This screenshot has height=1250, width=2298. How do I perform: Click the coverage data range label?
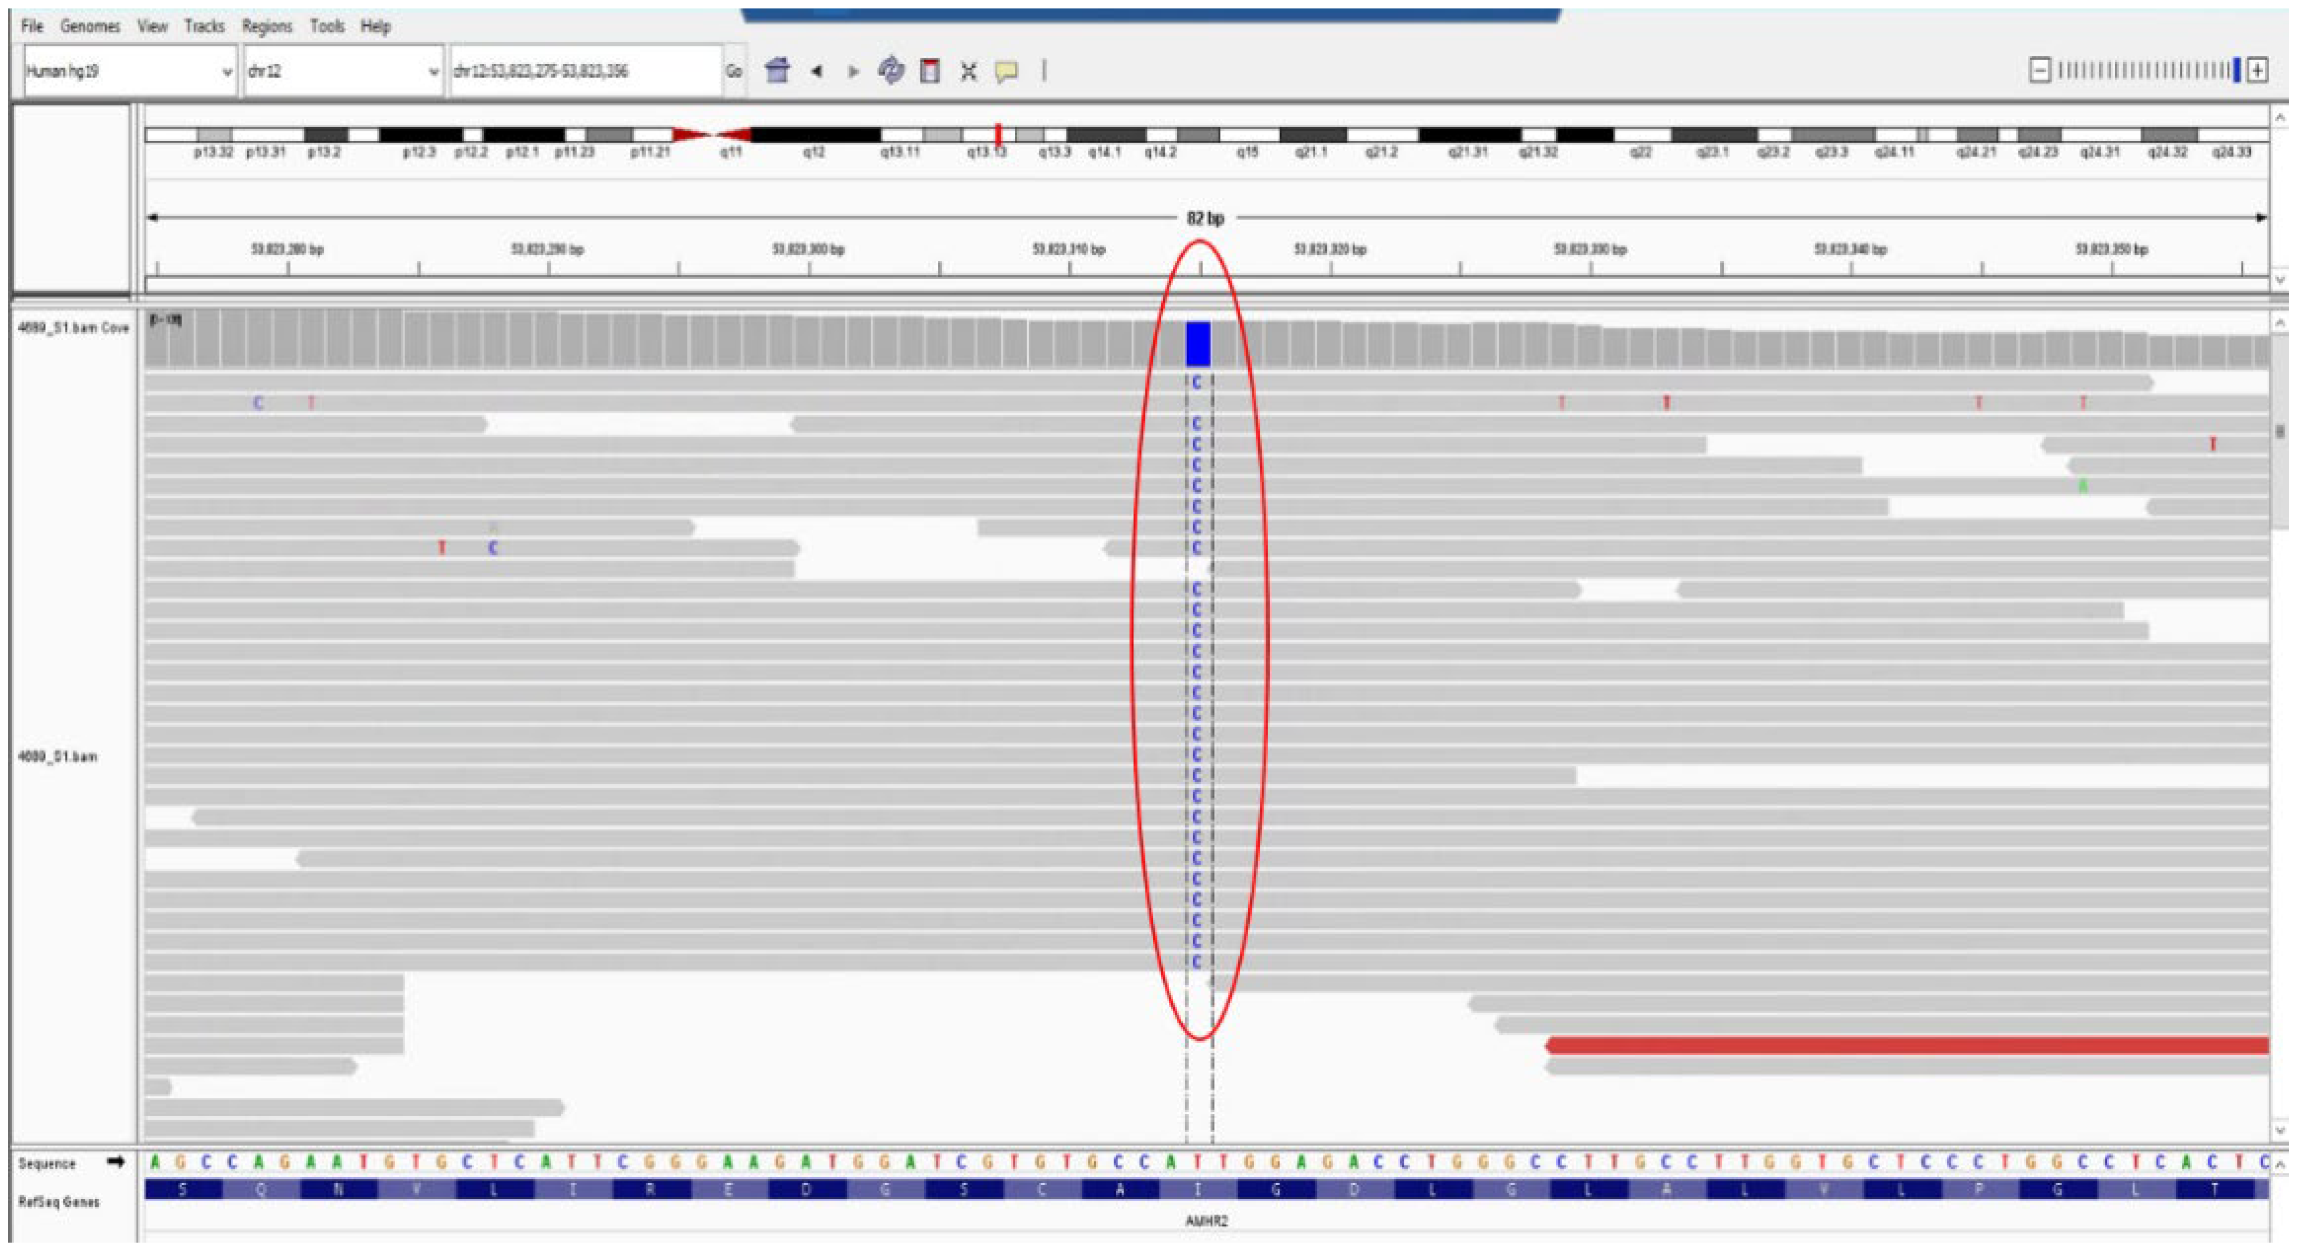point(166,319)
